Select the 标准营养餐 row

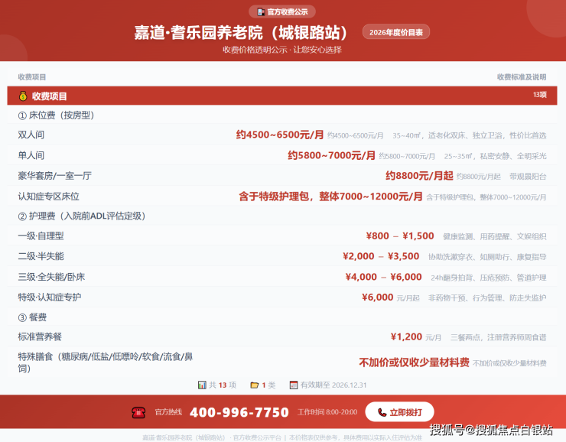coord(282,337)
